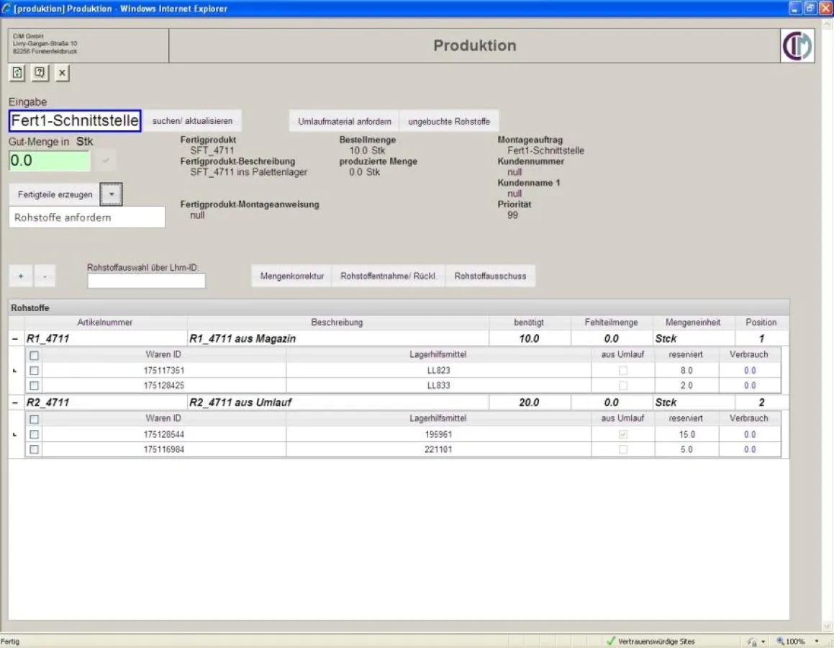Click the Mengenkorrektur button
834x648 pixels.
[291, 275]
